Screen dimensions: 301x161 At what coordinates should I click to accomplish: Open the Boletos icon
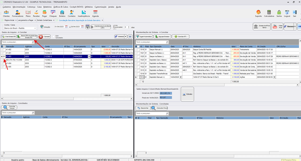(62, 14)
